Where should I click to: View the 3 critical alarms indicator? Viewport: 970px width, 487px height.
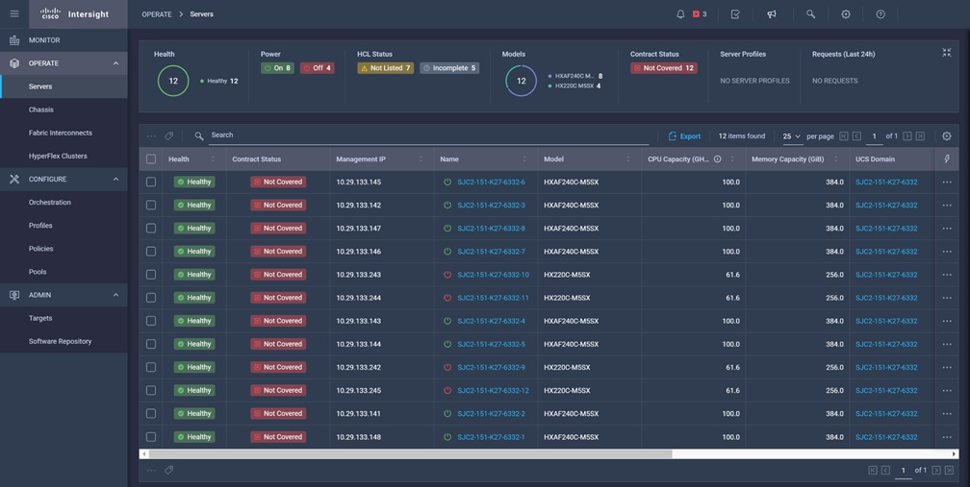[x=700, y=13]
